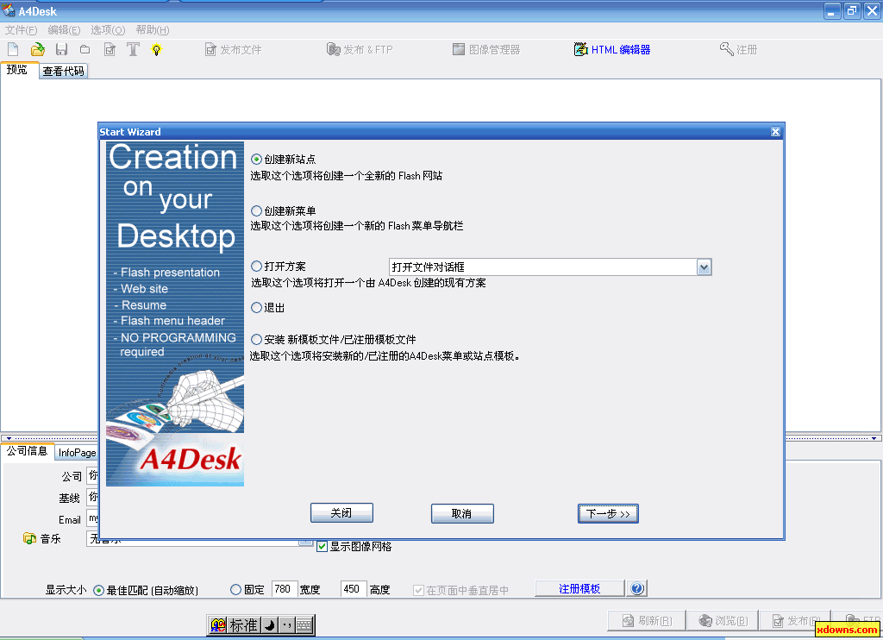The image size is (883, 640).
Task: Switch to the 预览 tab
Action: (17, 70)
